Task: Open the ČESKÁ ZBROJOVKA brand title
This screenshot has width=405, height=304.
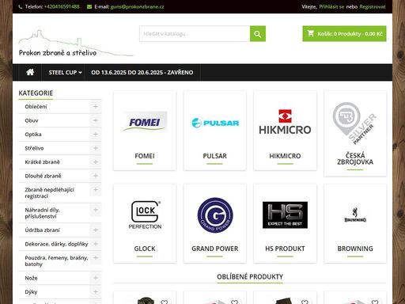Action: [x=355, y=158]
